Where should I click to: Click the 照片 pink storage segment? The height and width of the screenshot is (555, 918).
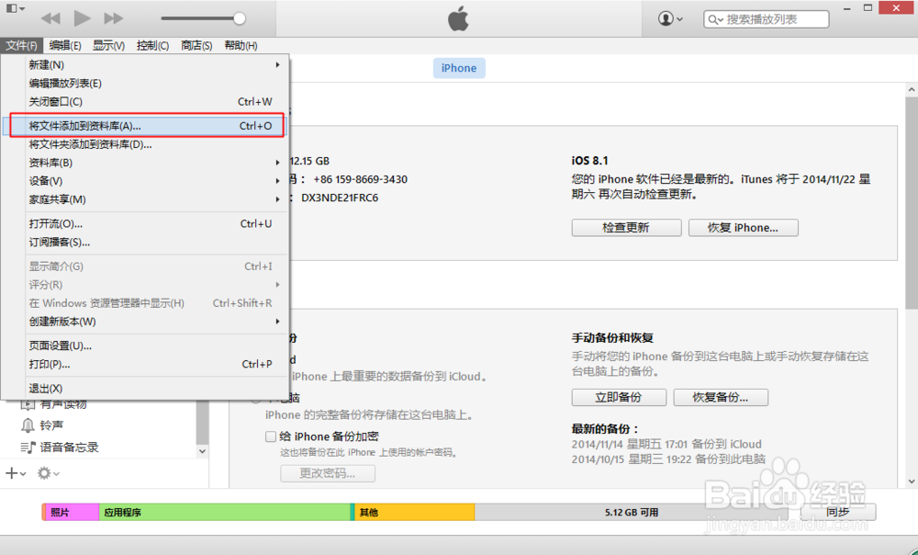coord(72,512)
